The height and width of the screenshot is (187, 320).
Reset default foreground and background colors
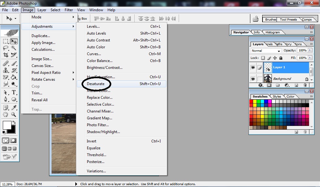point(4,132)
